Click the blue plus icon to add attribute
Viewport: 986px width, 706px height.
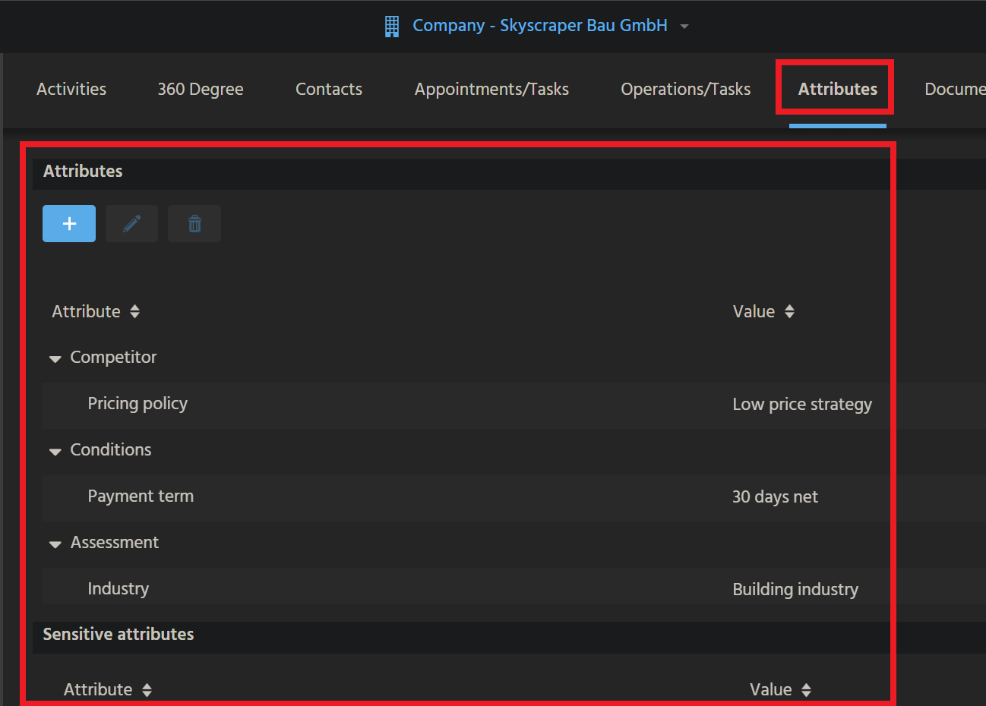click(68, 223)
